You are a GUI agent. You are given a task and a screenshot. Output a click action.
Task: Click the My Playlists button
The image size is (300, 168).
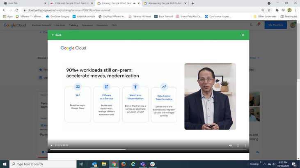pos(275,25)
